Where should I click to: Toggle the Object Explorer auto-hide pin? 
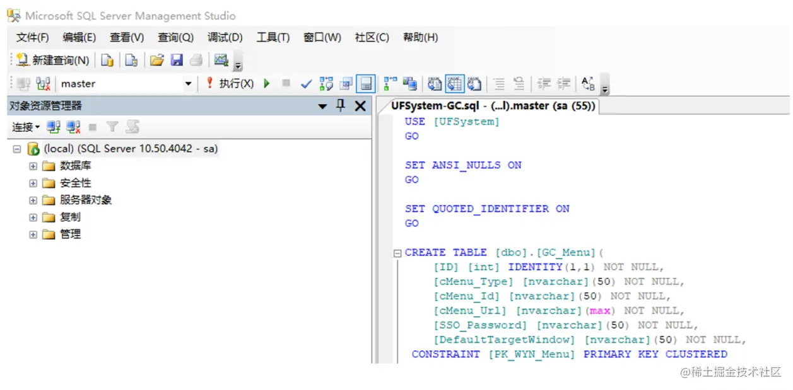pos(341,106)
